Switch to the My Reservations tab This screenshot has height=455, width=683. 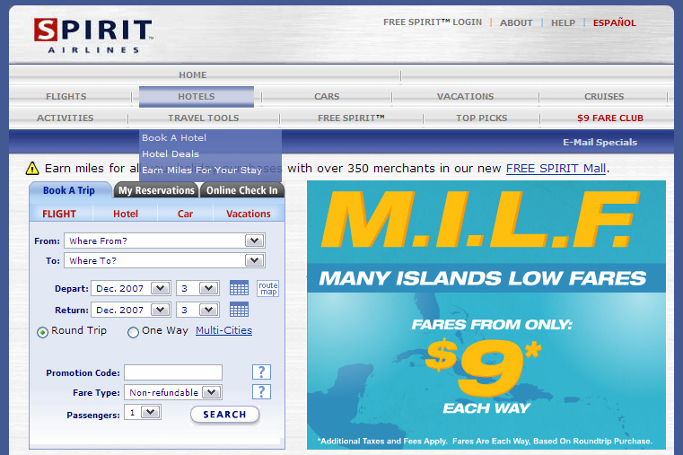pos(156,190)
